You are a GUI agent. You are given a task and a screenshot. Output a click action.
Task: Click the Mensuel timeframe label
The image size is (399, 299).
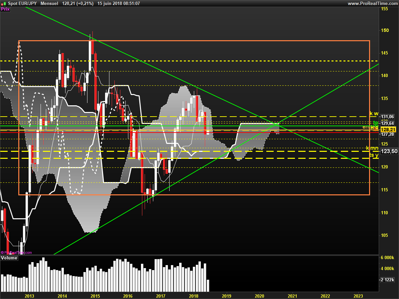pyautogui.click(x=49, y=3)
